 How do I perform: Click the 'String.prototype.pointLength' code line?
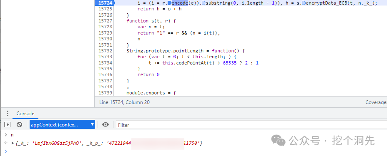(x=185, y=51)
